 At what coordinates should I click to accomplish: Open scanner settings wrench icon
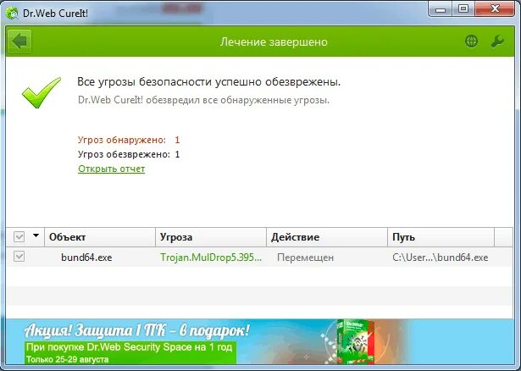coord(497,42)
